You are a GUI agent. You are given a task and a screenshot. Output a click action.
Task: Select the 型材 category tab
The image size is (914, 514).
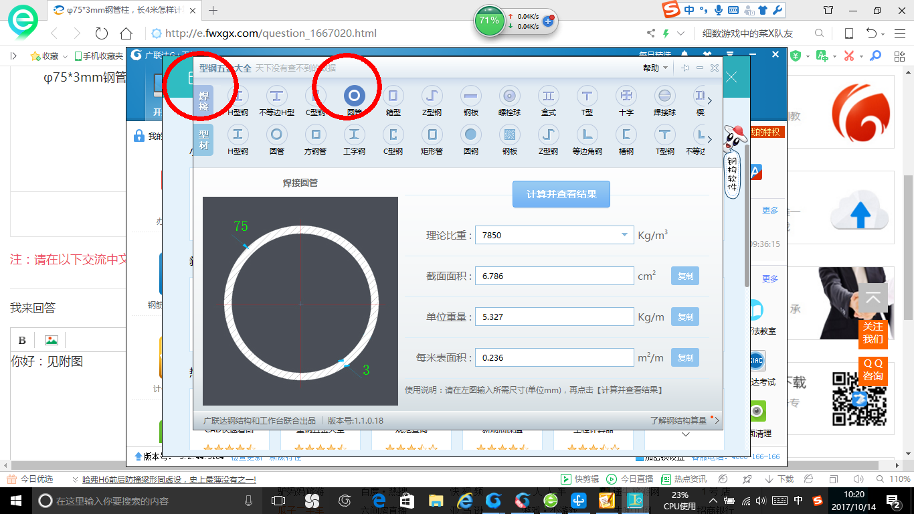pos(203,140)
